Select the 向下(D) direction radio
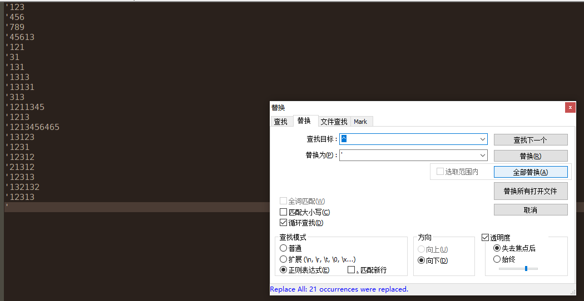 [x=422, y=260]
